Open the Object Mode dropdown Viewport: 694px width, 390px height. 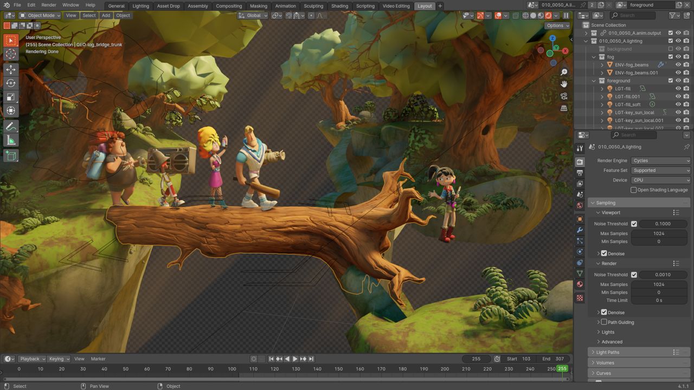click(40, 15)
